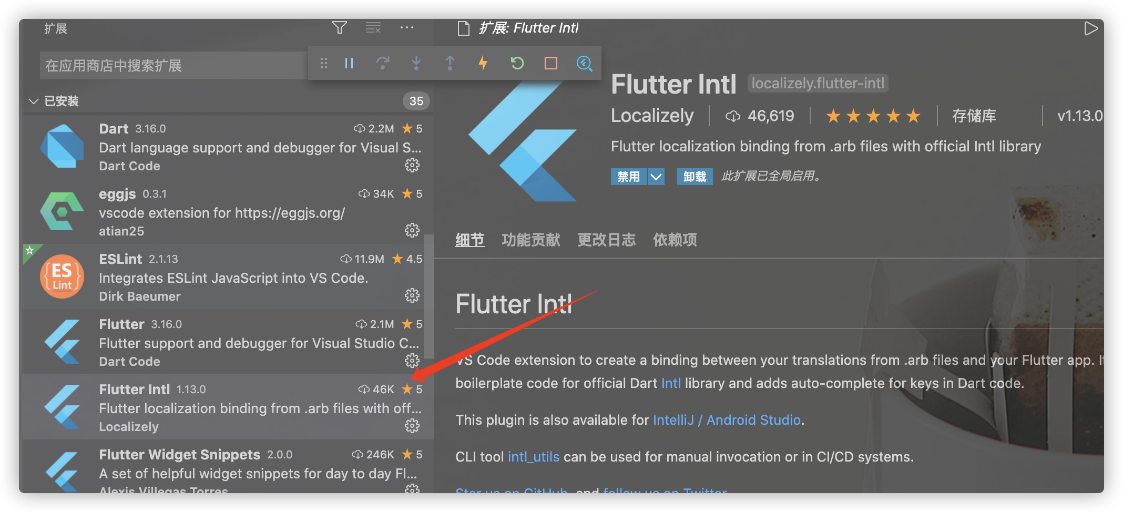The height and width of the screenshot is (512, 1123).
Task: Click the 35 installed count badge
Action: pos(416,101)
